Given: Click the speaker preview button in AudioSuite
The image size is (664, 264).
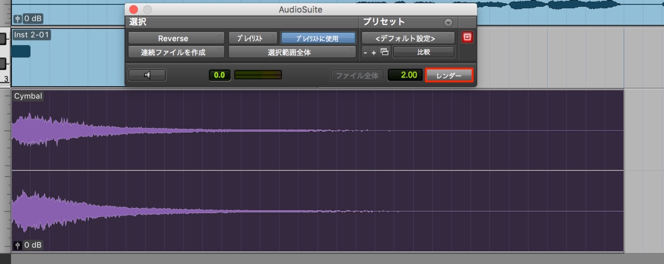Looking at the screenshot, I should coord(147,75).
